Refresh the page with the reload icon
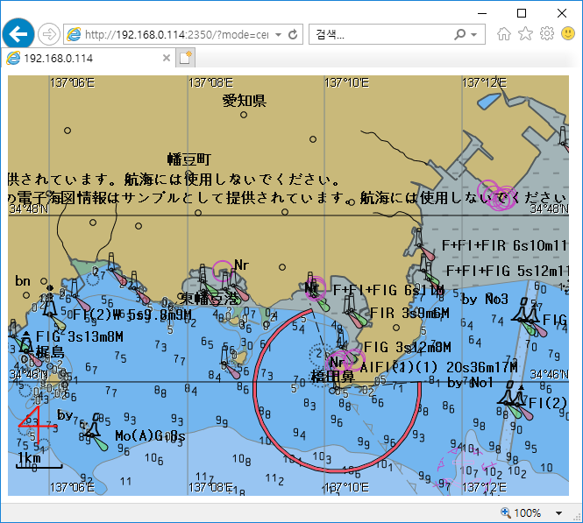583x523 pixels. point(294,35)
